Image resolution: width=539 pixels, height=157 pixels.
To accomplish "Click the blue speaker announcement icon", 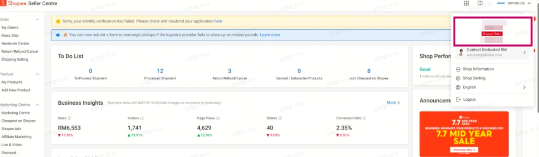I will 58,35.
